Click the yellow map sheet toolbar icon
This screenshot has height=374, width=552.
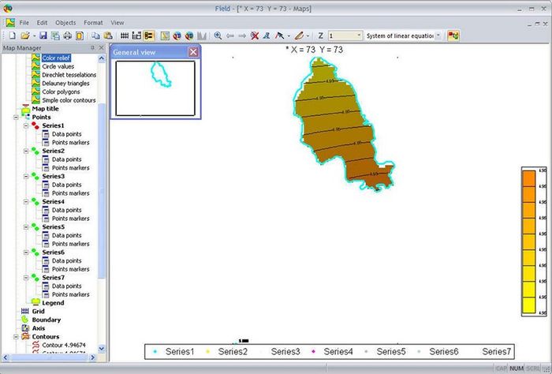(x=165, y=36)
